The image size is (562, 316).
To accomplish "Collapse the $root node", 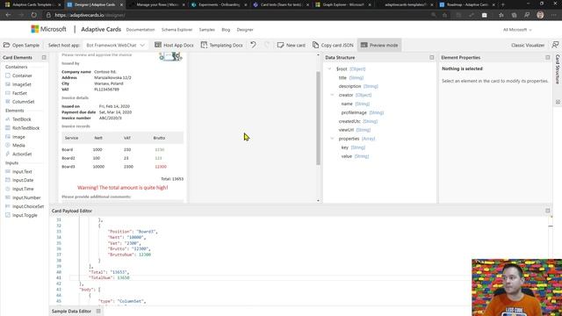I will (x=329, y=68).
